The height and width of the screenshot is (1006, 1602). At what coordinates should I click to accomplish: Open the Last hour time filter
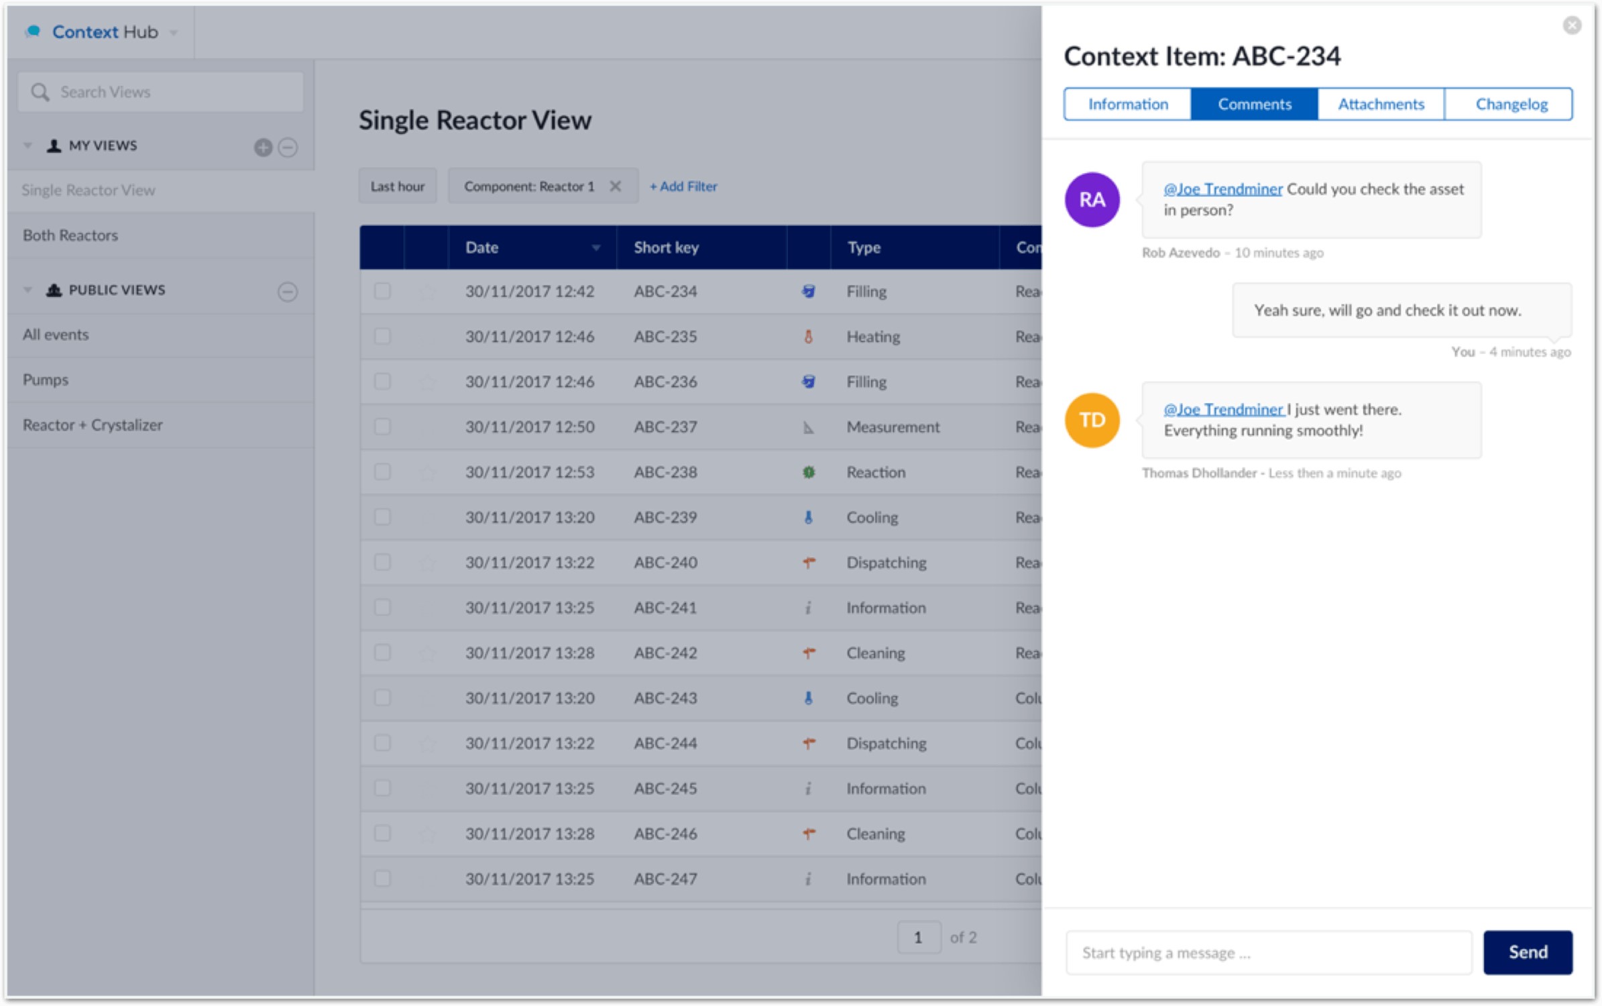(x=398, y=186)
